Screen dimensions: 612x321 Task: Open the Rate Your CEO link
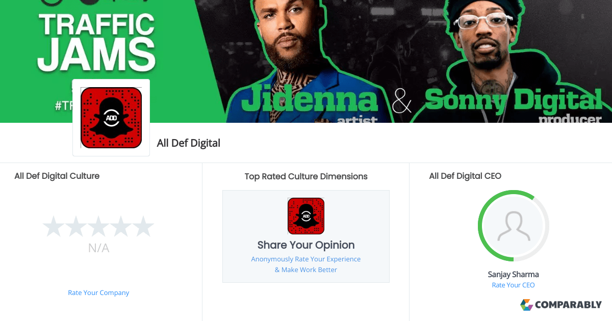[513, 285]
